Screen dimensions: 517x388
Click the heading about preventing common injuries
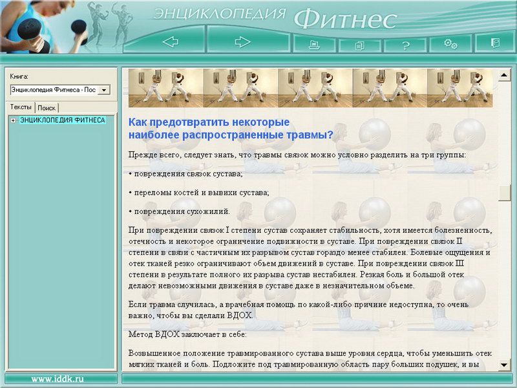[x=231, y=128]
